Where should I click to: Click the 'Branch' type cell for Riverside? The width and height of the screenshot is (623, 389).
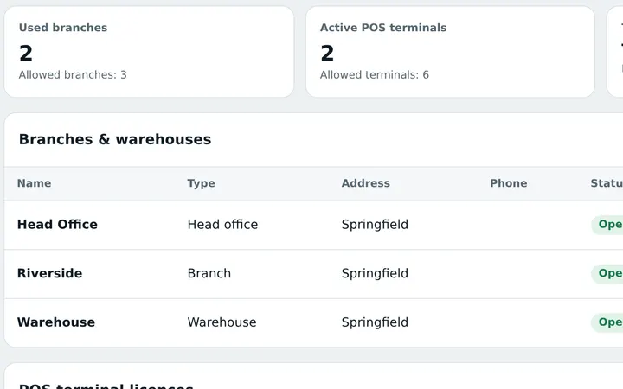[x=209, y=273]
